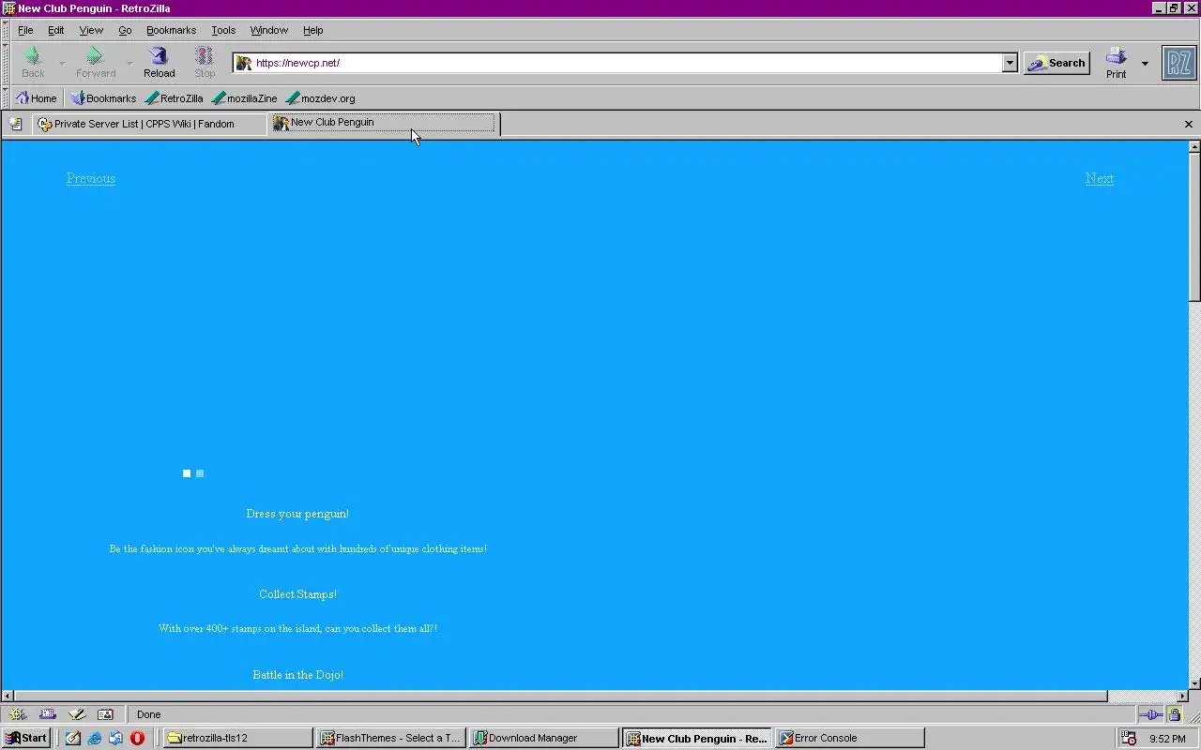
Task: Click the Previous link on the page
Action: coord(91,178)
